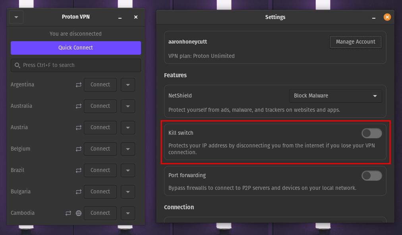Click the P2P icon next to Belgium

78,149
